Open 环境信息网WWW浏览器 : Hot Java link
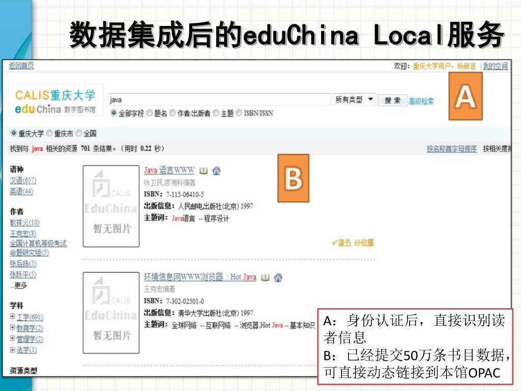The width and height of the screenshot is (521, 391). click(200, 277)
